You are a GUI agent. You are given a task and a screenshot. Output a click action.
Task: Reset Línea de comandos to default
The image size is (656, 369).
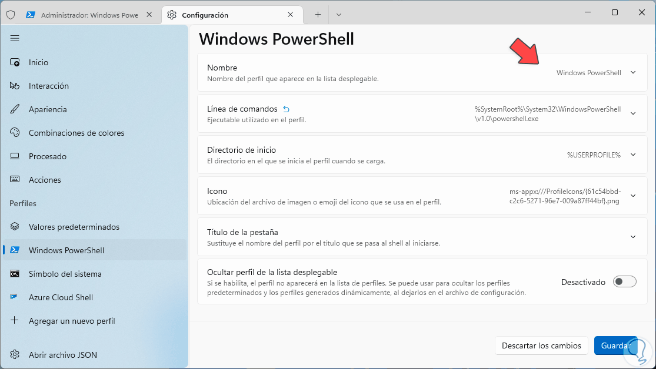pos(287,109)
